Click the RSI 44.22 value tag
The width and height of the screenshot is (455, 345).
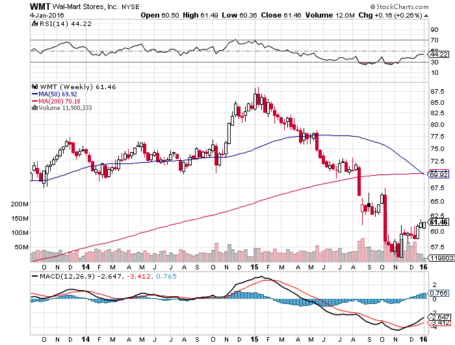pyautogui.click(x=439, y=54)
